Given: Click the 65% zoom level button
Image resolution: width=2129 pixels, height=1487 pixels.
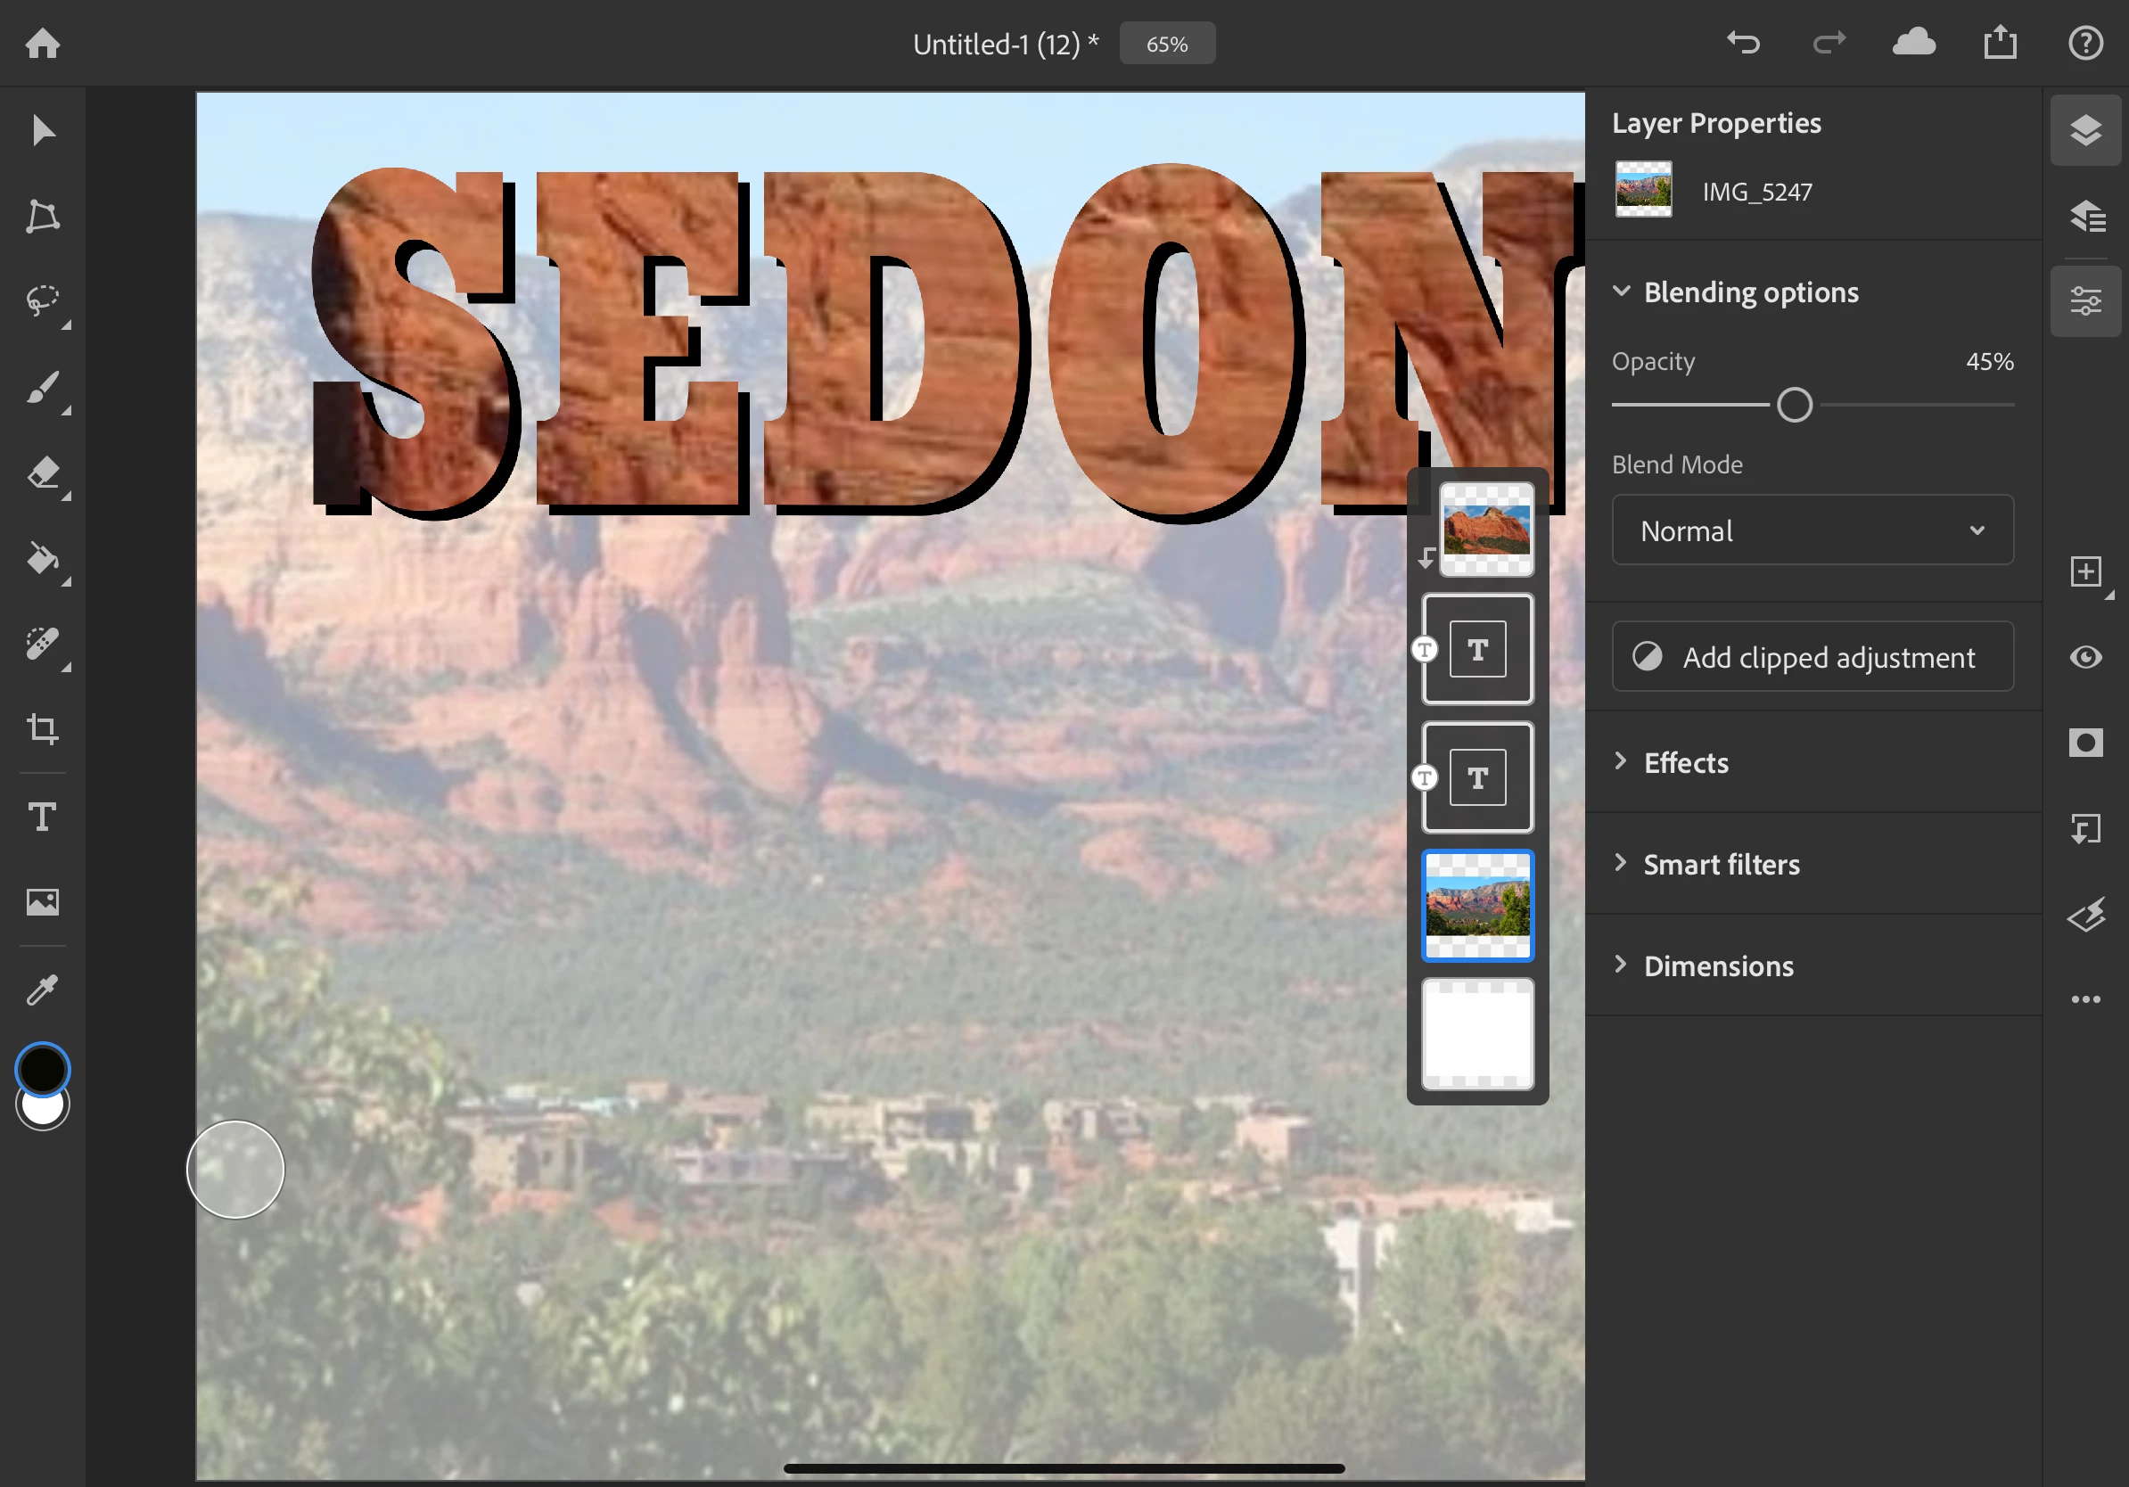Looking at the screenshot, I should click(1166, 44).
